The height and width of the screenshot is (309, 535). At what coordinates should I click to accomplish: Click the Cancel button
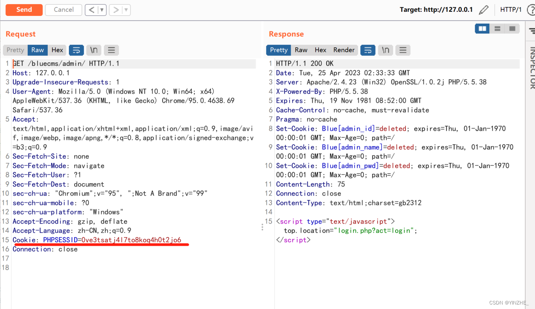[64, 10]
